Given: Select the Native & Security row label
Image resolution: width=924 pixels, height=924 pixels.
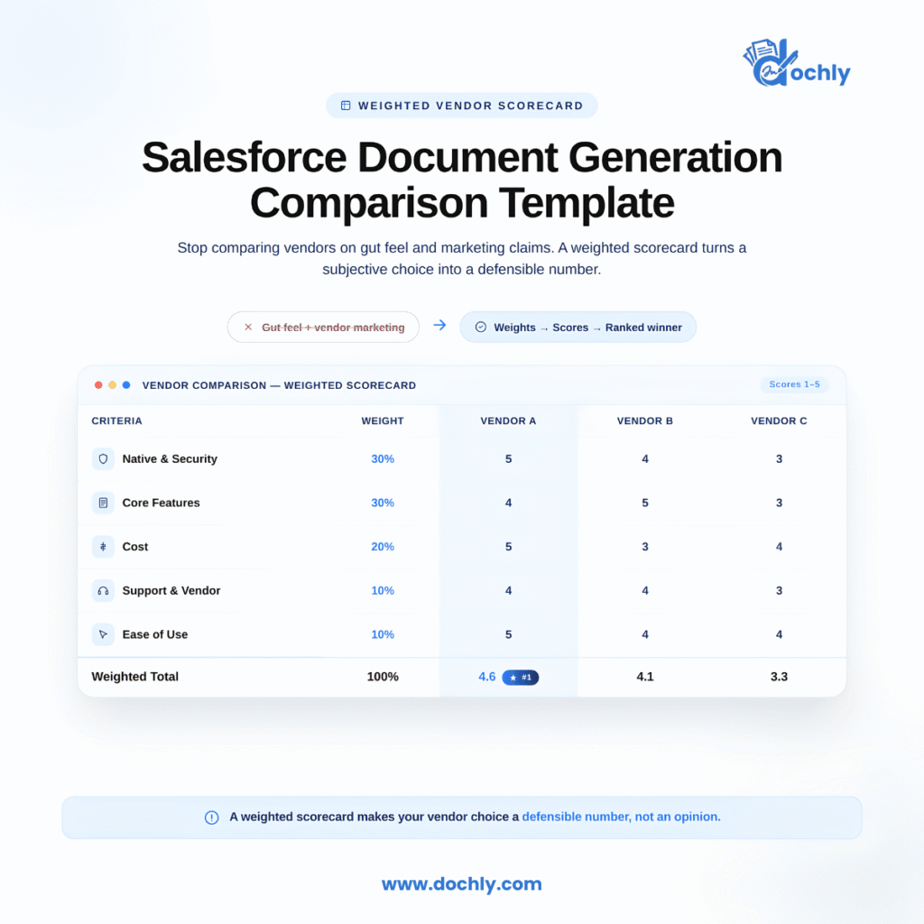Looking at the screenshot, I should pos(170,459).
